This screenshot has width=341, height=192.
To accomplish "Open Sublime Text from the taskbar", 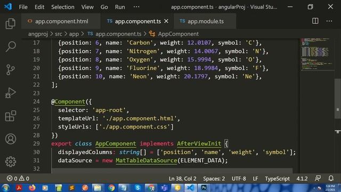I will (x=72, y=188).
